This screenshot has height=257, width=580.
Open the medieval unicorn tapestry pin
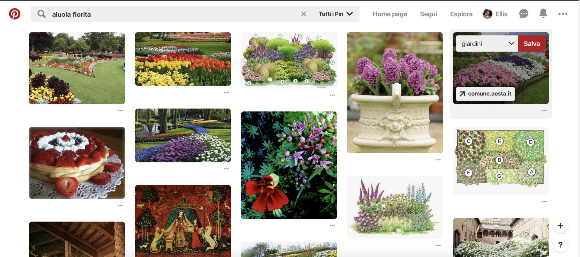tap(183, 221)
